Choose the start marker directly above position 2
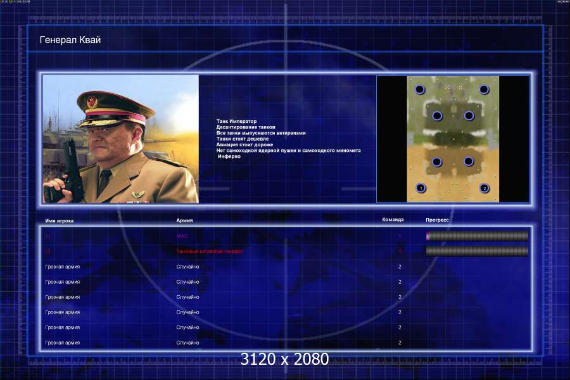Screen dimensions: 570x380 (469, 161)
